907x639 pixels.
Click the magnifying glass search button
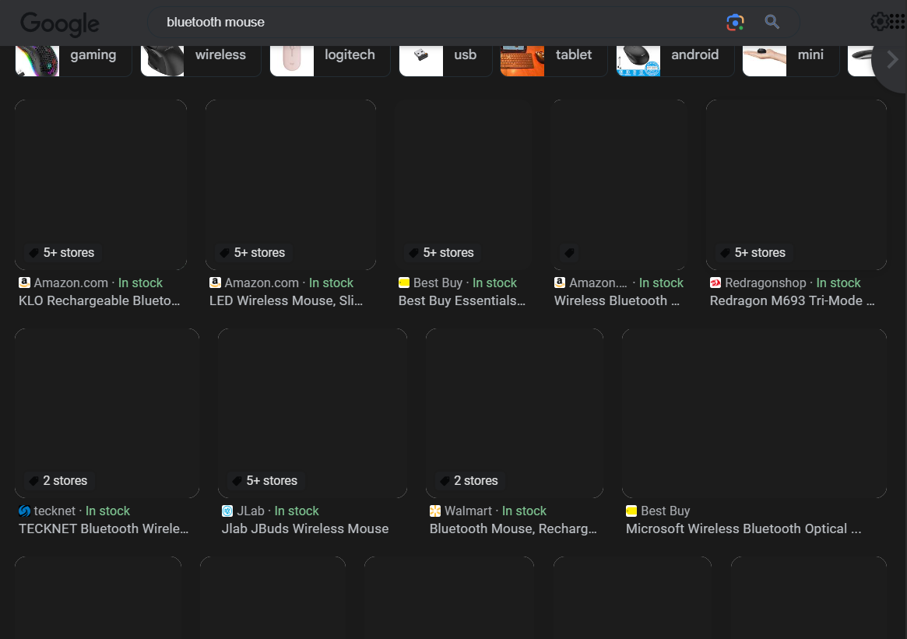point(772,22)
